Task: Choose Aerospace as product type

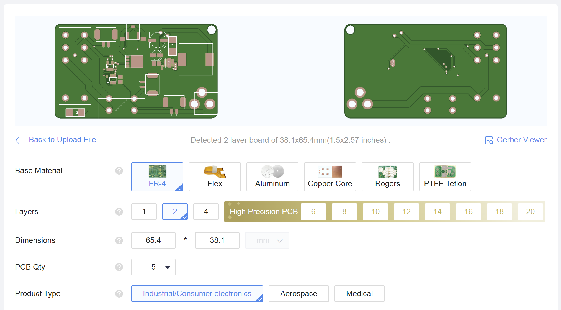Action: tap(298, 294)
